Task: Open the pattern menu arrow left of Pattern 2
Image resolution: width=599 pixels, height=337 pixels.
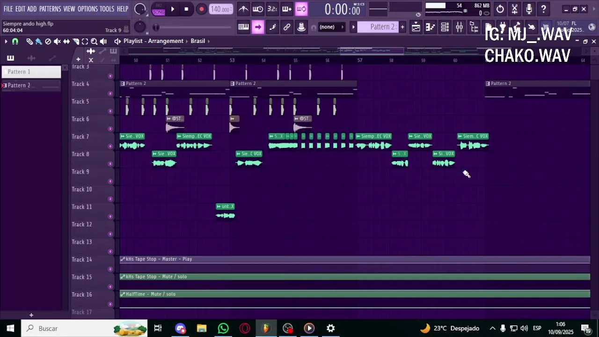Action: pos(353,27)
